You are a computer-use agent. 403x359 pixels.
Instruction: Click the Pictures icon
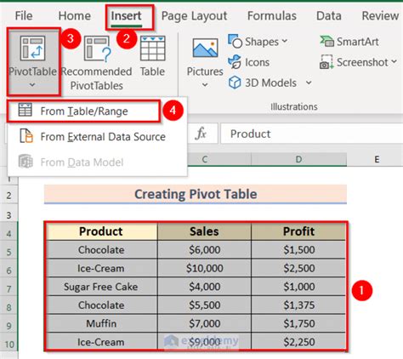205,48
